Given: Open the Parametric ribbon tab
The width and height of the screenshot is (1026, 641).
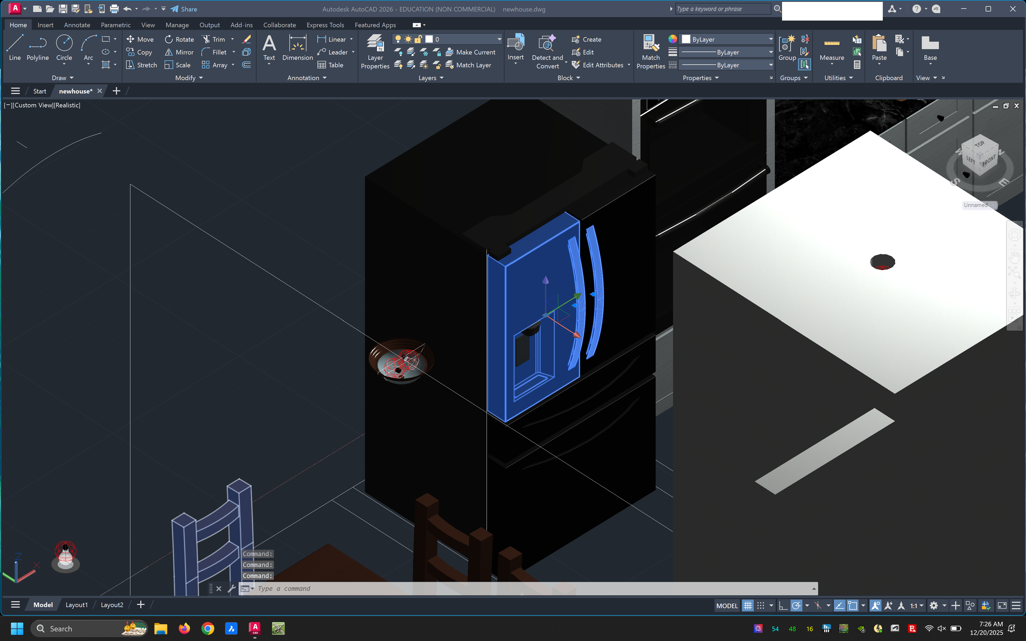Looking at the screenshot, I should coord(115,25).
